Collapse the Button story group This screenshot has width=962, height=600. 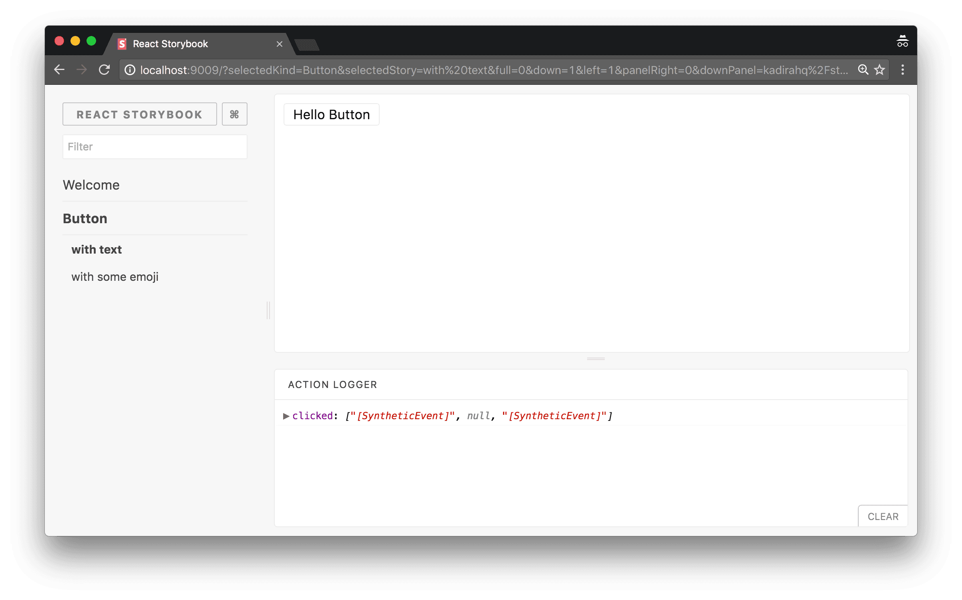(x=85, y=218)
